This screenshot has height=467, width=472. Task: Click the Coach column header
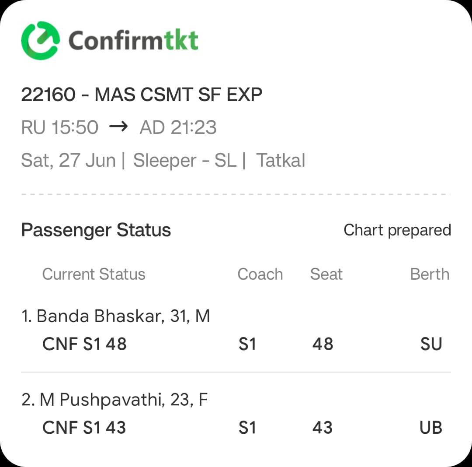tap(260, 274)
